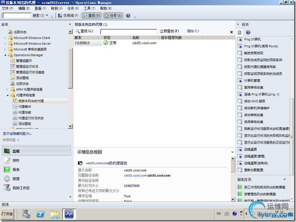Click the help icon in the tasks pane

click(248, 33)
